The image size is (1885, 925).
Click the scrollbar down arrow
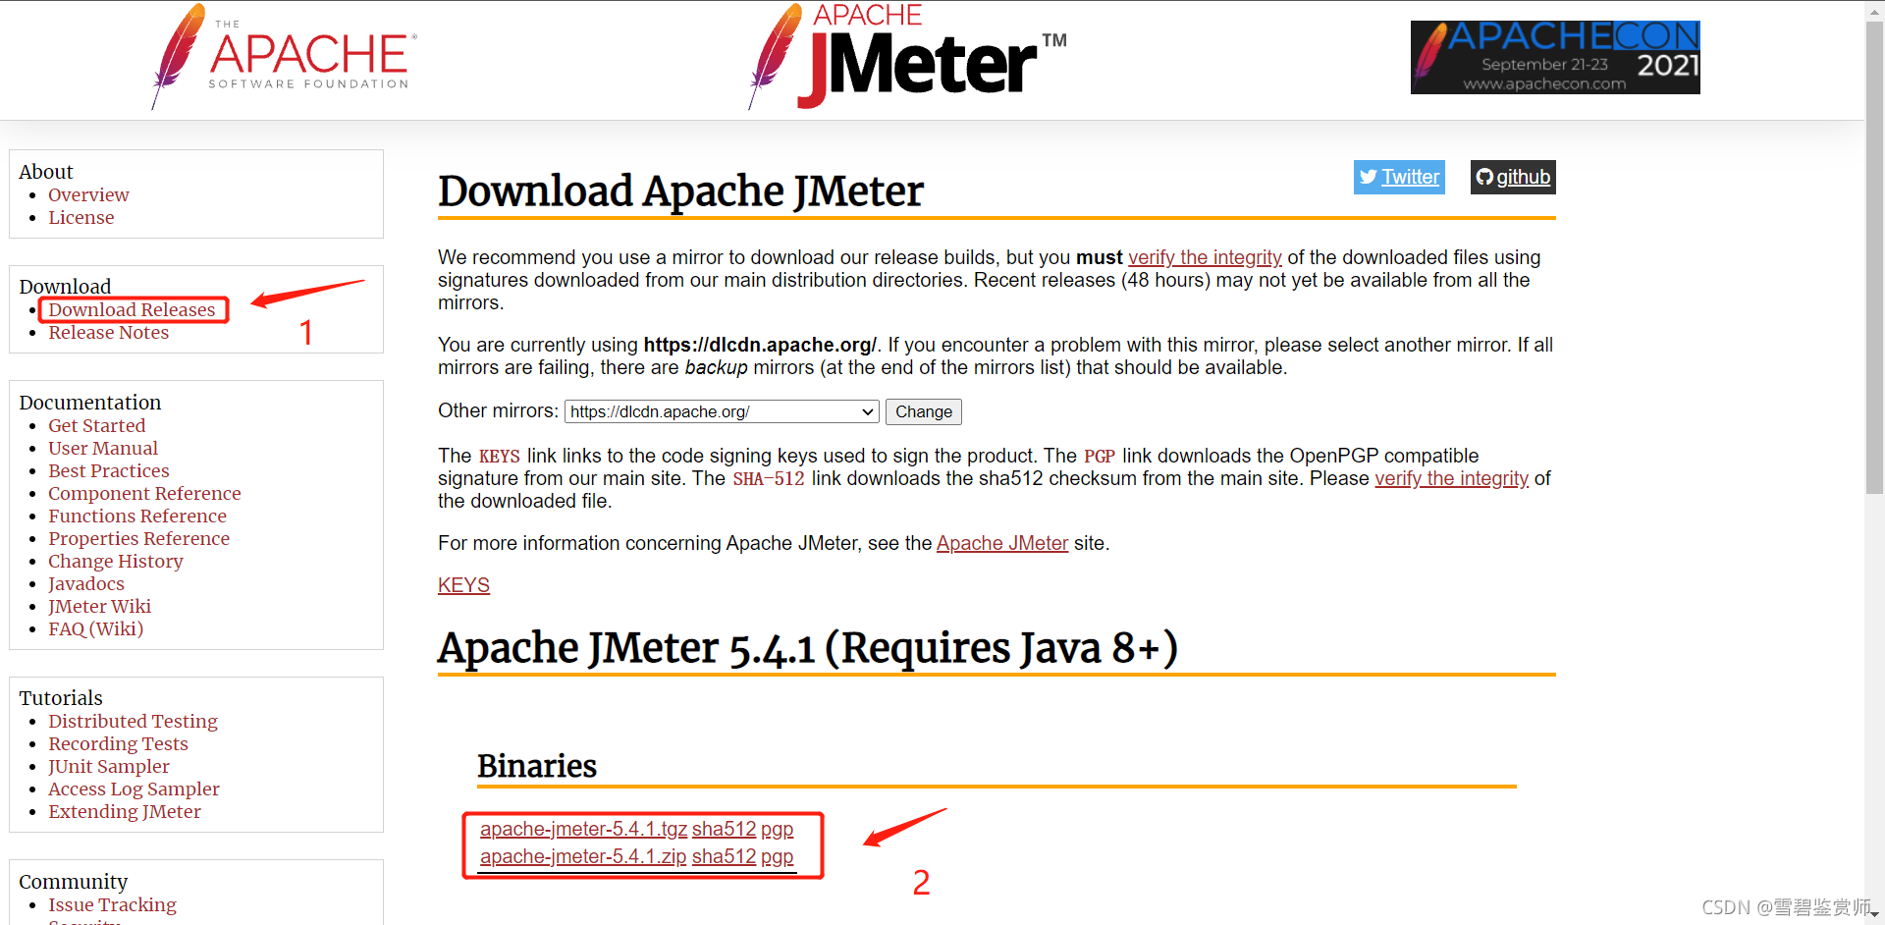1874,915
